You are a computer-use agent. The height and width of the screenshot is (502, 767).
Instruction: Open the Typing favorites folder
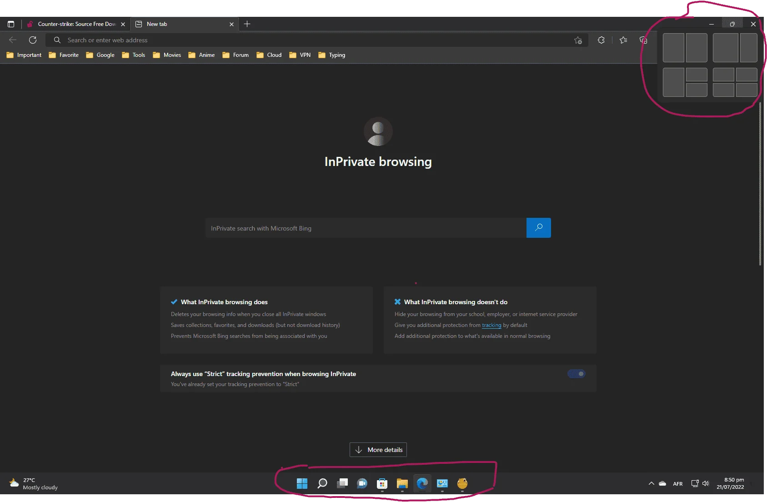332,55
